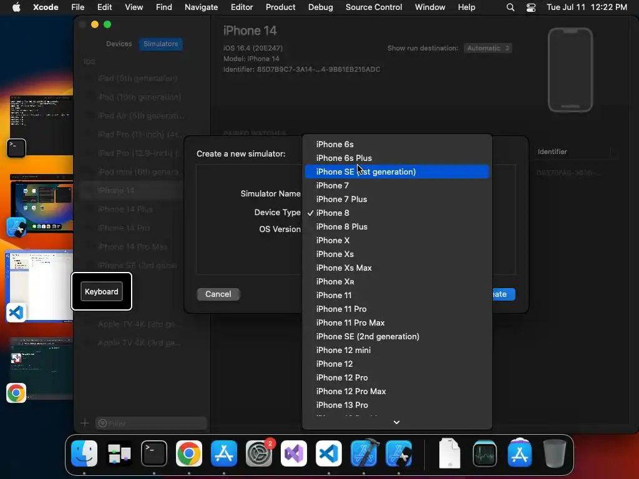Switch to Xcode hammer icon in dock
The image size is (639, 479).
pyautogui.click(x=364, y=453)
